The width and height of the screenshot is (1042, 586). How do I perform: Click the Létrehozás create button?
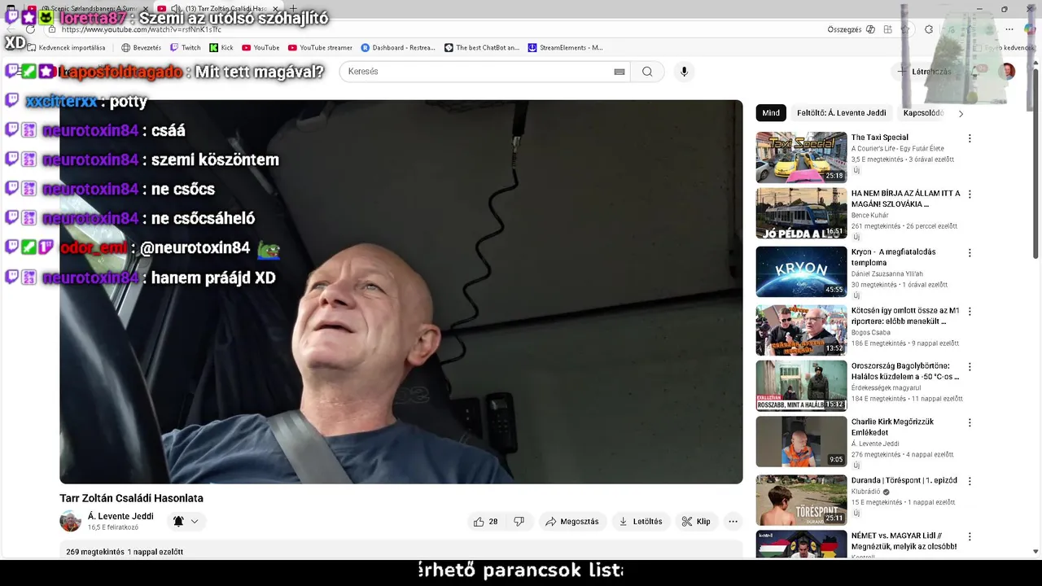(924, 72)
